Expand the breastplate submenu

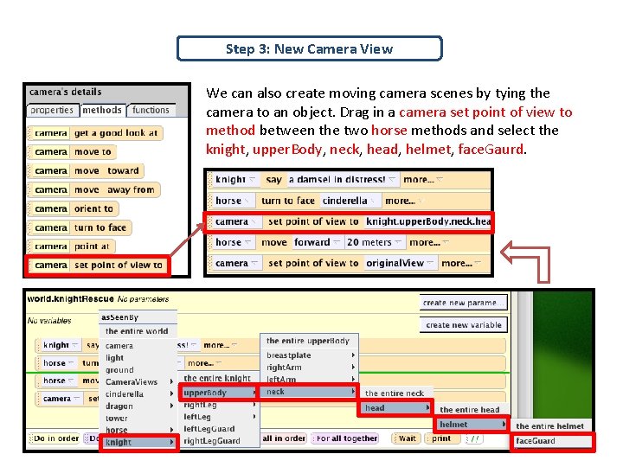tap(310, 355)
